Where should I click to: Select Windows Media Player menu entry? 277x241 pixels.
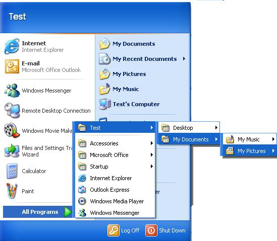(115, 201)
